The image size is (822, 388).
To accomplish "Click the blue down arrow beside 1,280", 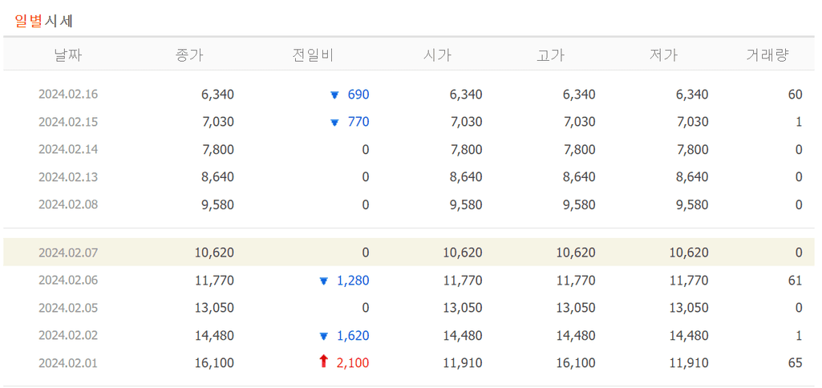I will pyautogui.click(x=323, y=281).
